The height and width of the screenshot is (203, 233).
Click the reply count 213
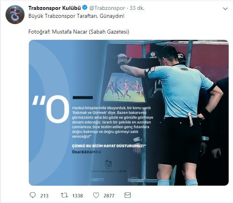44,195
